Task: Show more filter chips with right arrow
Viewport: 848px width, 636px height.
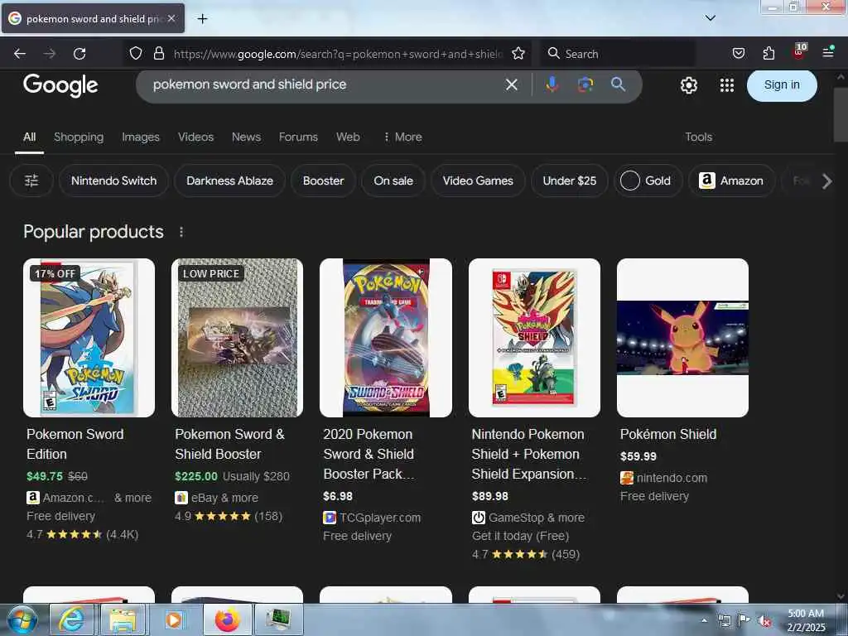Action: pos(826,181)
